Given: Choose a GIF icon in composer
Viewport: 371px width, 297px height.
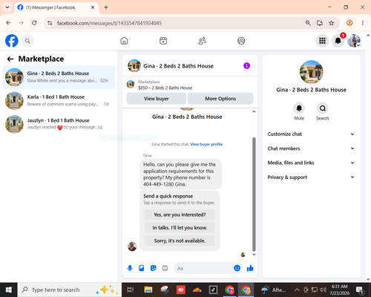Looking at the screenshot, I should (x=165, y=268).
